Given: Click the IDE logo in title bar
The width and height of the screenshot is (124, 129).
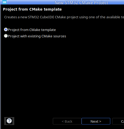Looking at the screenshot, I should (4, 2).
